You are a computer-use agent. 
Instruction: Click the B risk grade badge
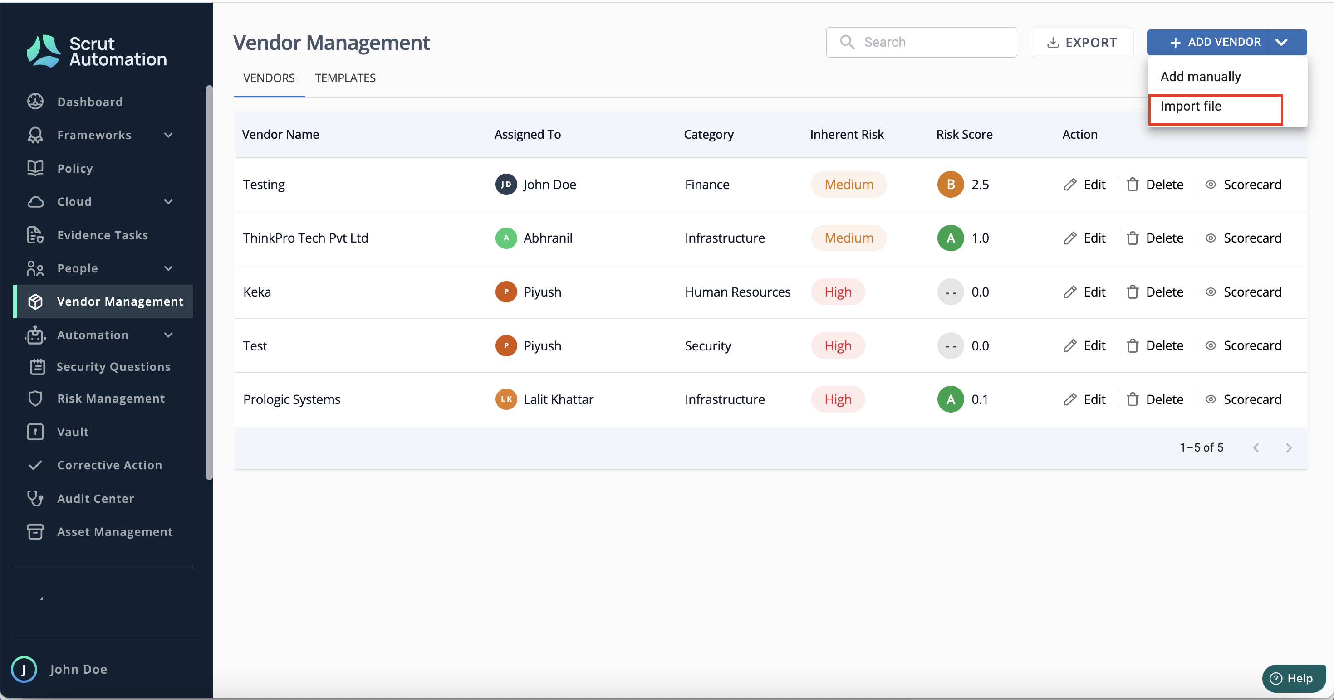950,184
